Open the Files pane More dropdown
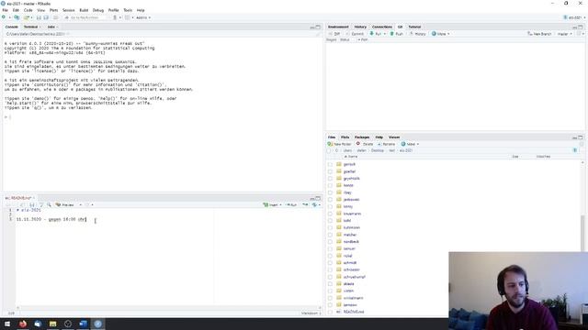The width and height of the screenshot is (588, 330). coord(410,144)
